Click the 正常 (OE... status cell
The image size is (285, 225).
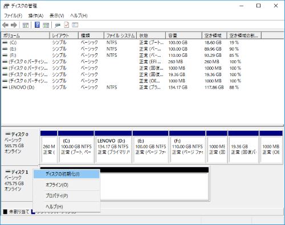150,81
